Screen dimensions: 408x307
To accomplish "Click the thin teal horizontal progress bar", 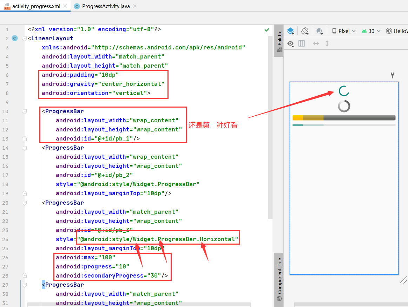I will 344,125.
